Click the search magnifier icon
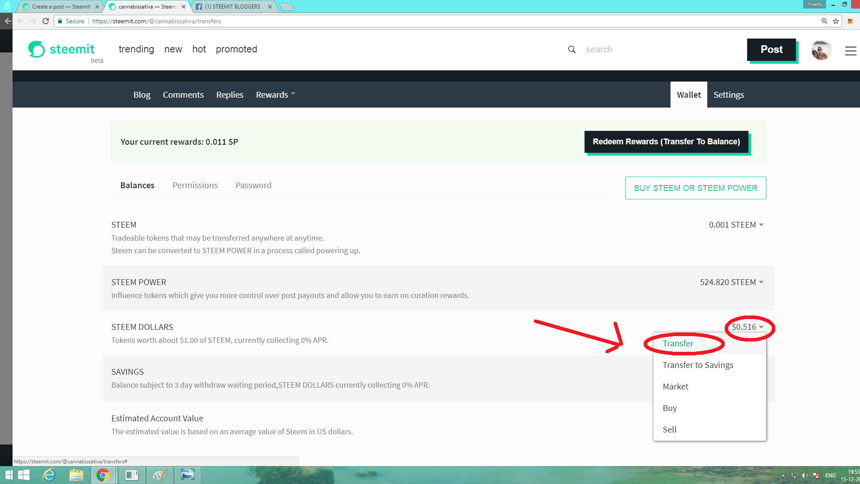This screenshot has width=860, height=484. tap(572, 49)
